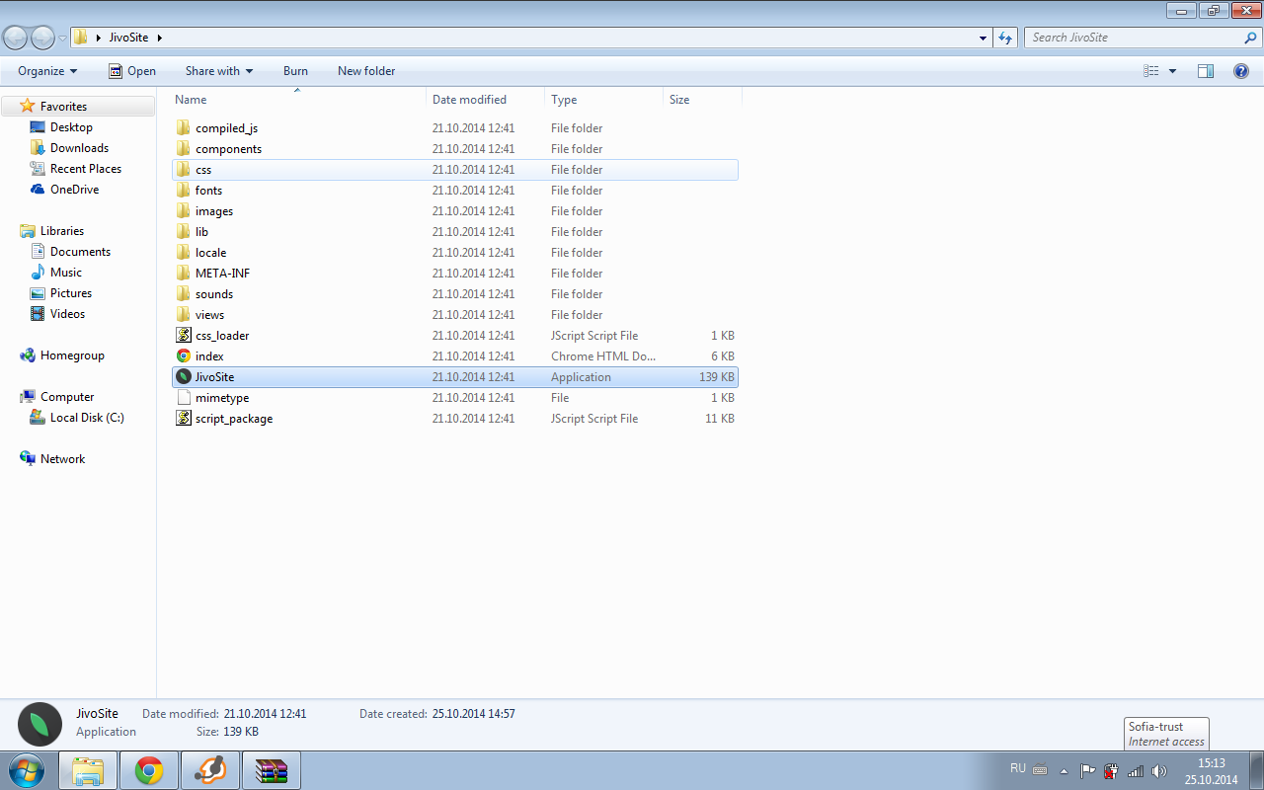
Task: Select the lib folder name
Action: click(201, 232)
